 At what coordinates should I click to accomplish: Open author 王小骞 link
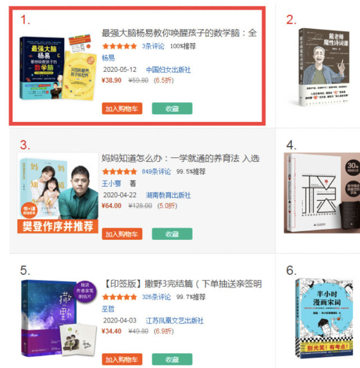[111, 183]
